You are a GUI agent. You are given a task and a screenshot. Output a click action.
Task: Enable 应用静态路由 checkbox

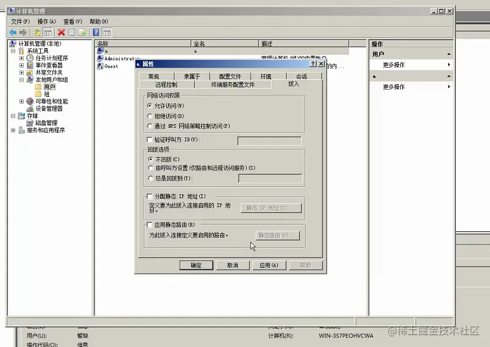[x=149, y=225]
